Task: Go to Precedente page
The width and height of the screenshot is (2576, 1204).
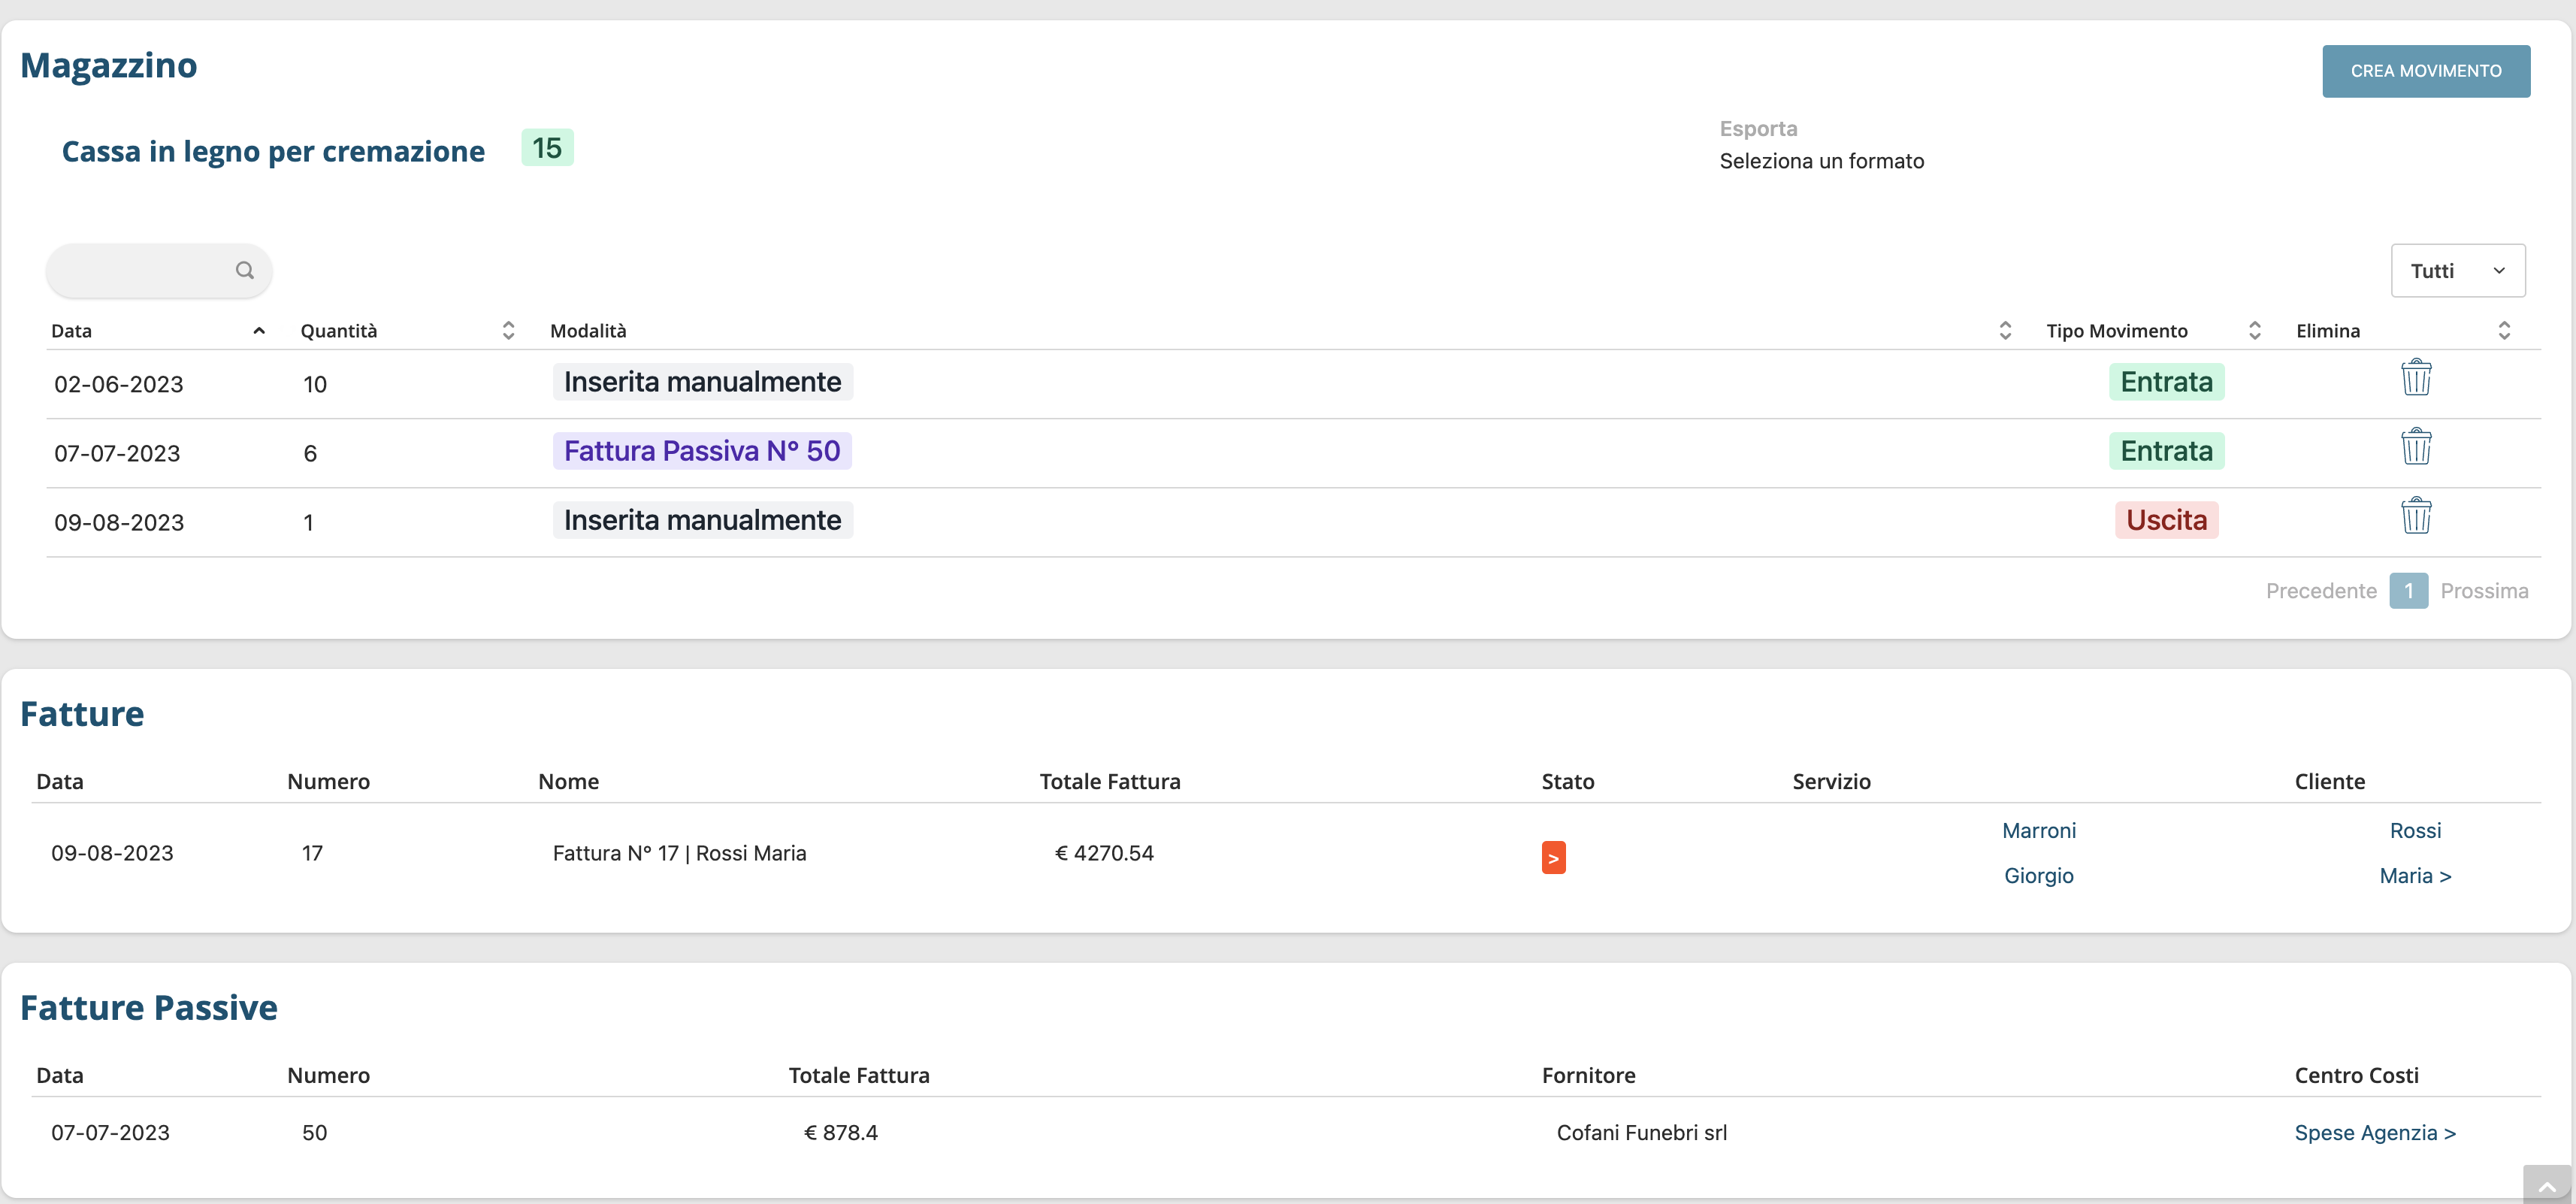Action: pos(2320,591)
